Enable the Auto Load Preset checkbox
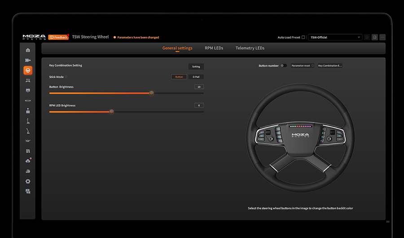404x238 pixels. 303,37
